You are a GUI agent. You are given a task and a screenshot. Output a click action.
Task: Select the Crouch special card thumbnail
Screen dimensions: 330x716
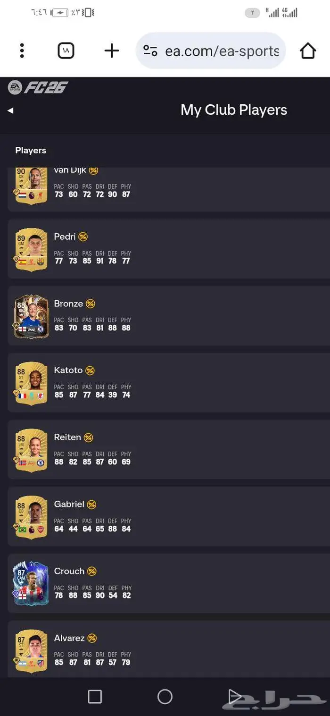[x=32, y=584]
